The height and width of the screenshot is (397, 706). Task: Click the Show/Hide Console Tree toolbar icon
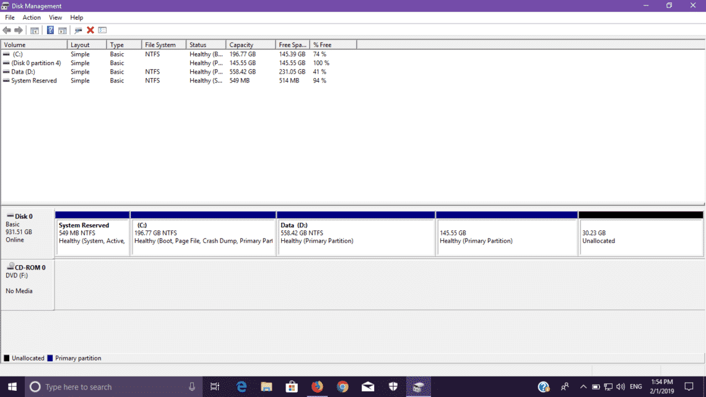click(x=35, y=30)
